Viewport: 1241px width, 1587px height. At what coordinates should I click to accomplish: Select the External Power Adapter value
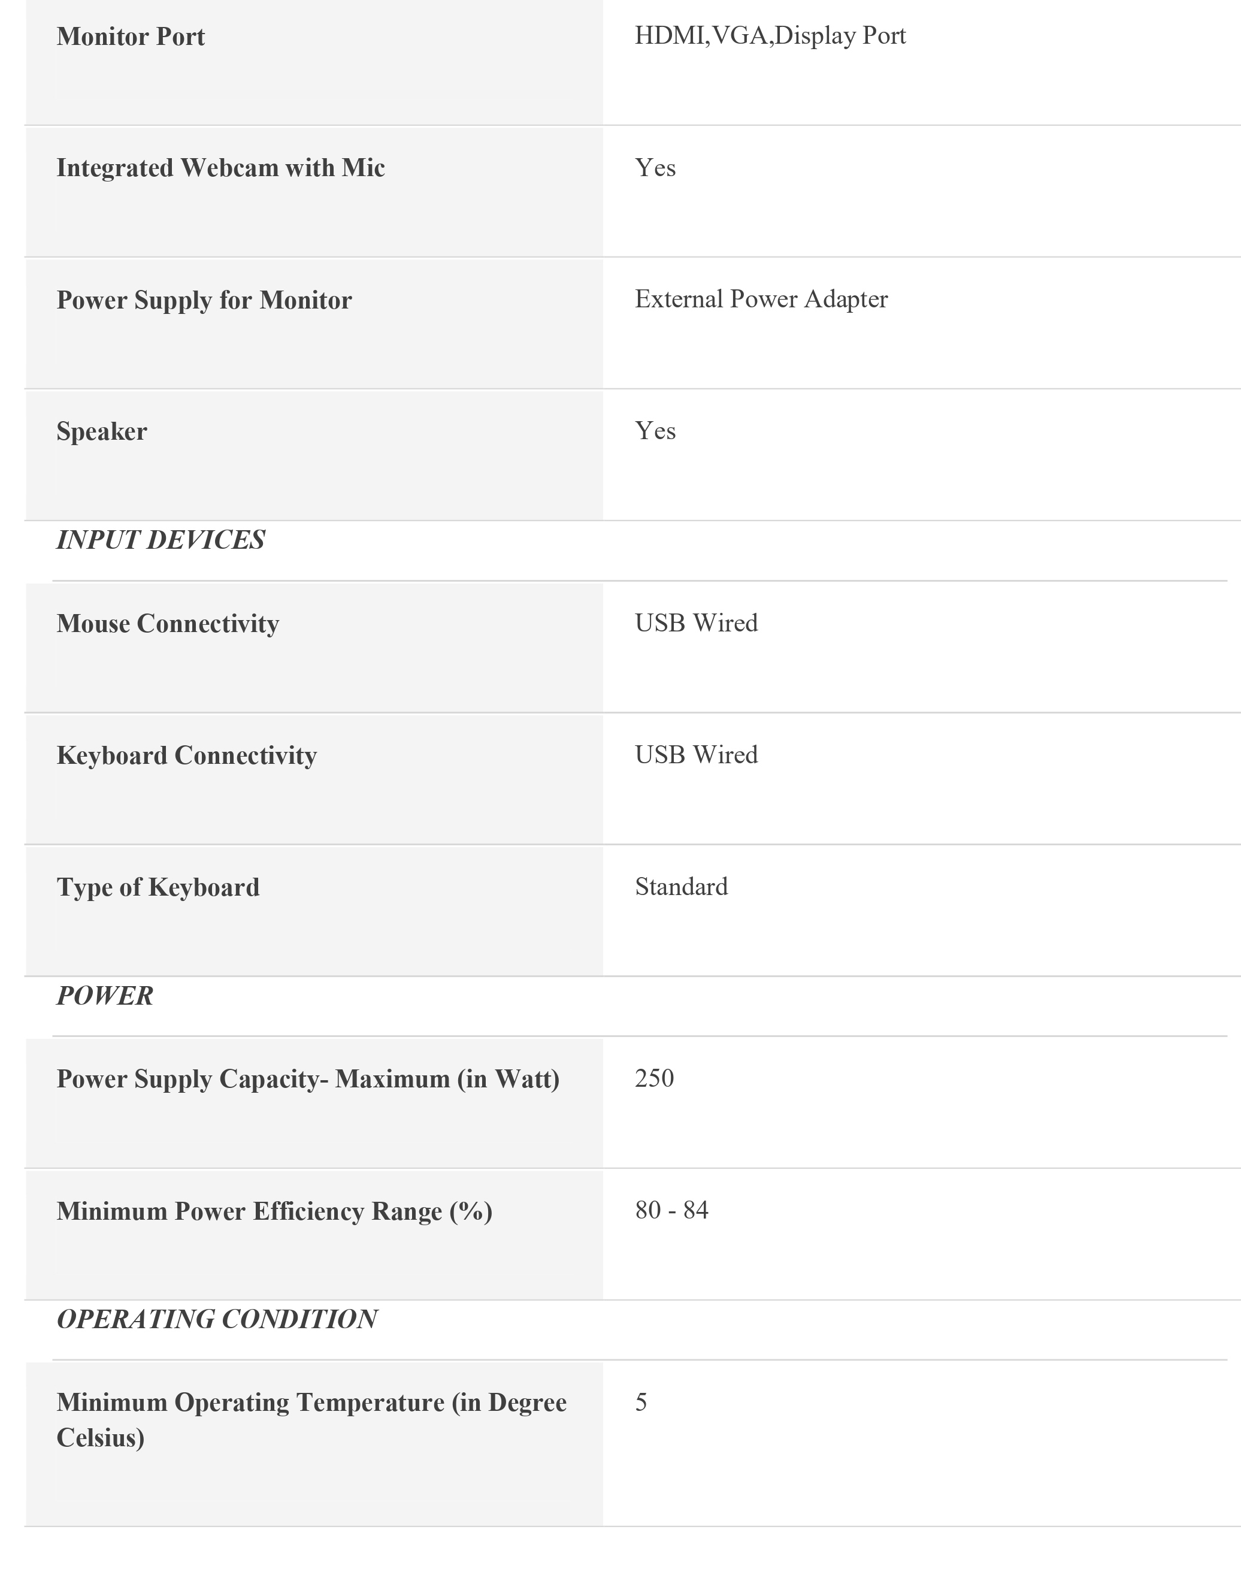761,300
